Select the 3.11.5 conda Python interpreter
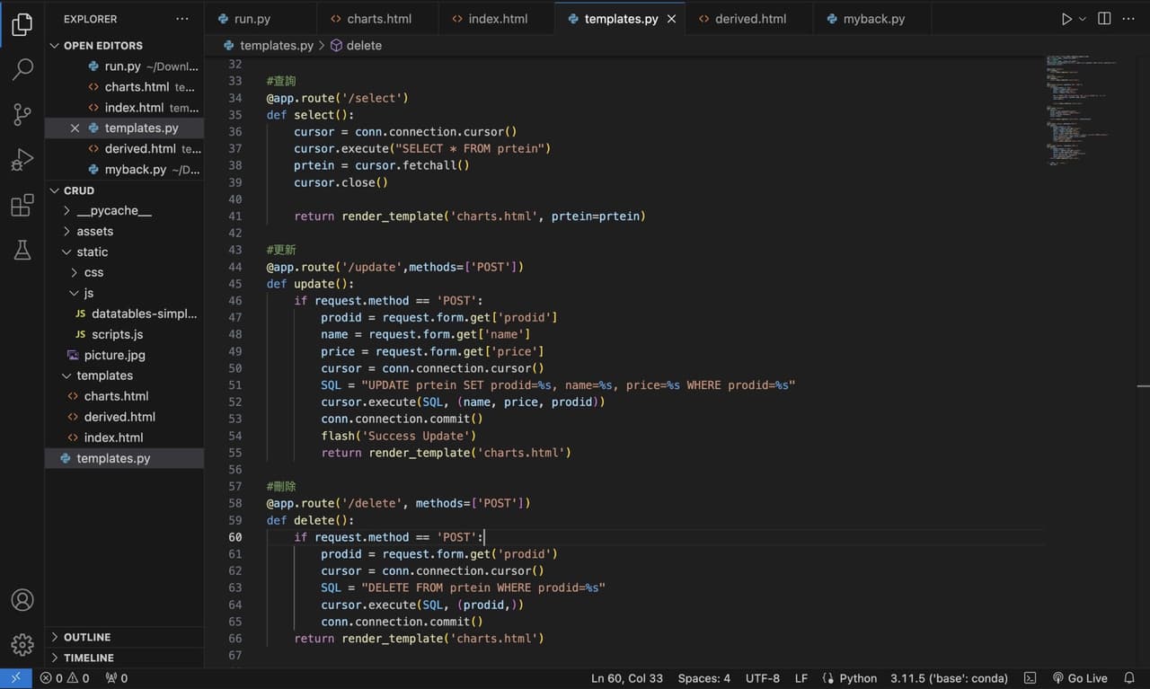The height and width of the screenshot is (689, 1150). click(948, 678)
